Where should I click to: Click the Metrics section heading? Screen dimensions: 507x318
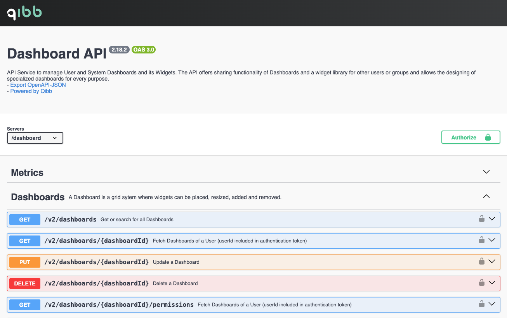pyautogui.click(x=27, y=173)
